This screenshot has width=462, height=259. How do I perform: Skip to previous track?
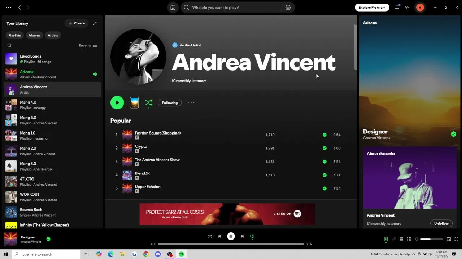click(x=219, y=236)
